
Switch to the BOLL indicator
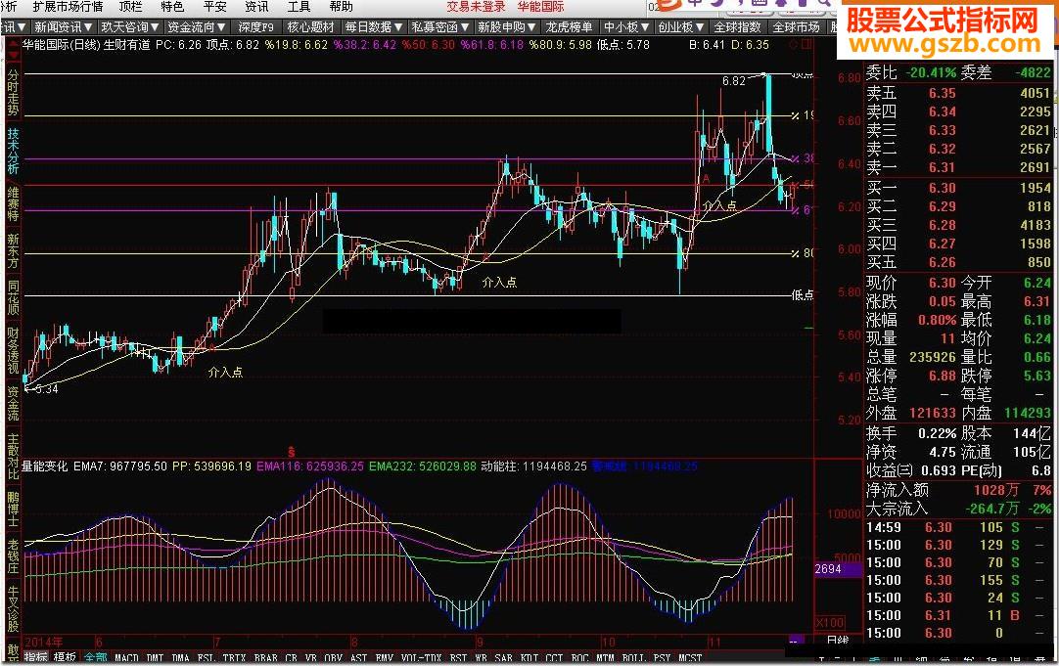pos(633,657)
